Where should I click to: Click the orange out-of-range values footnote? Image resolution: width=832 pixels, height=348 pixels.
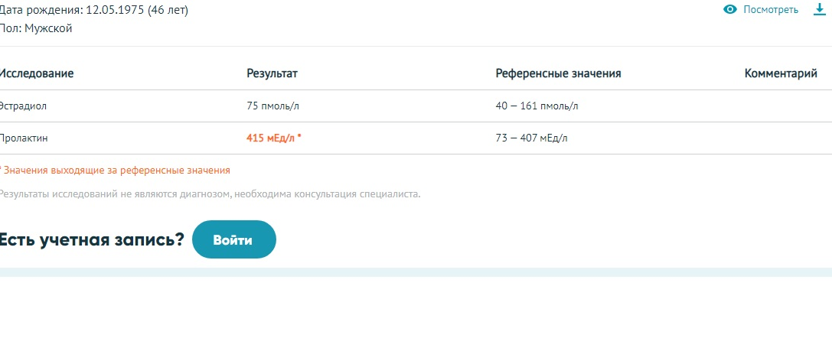(x=116, y=170)
